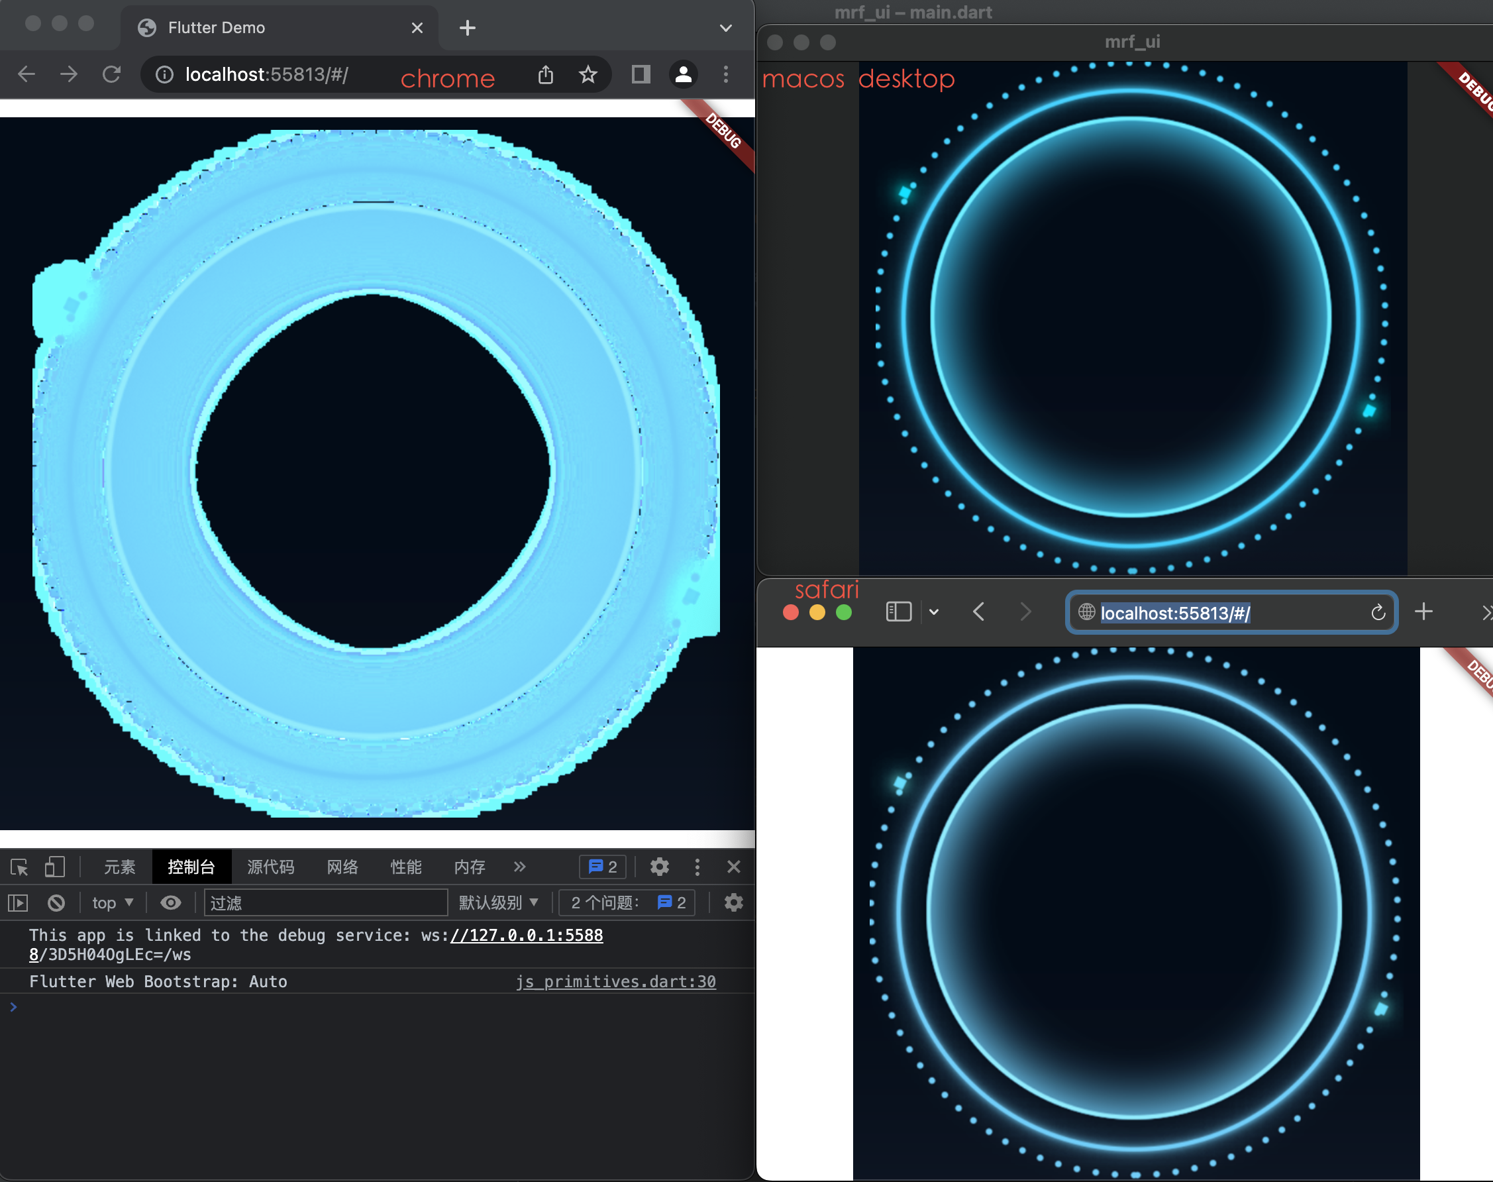
Task: Open Safari tab group dropdown
Action: coord(934,612)
